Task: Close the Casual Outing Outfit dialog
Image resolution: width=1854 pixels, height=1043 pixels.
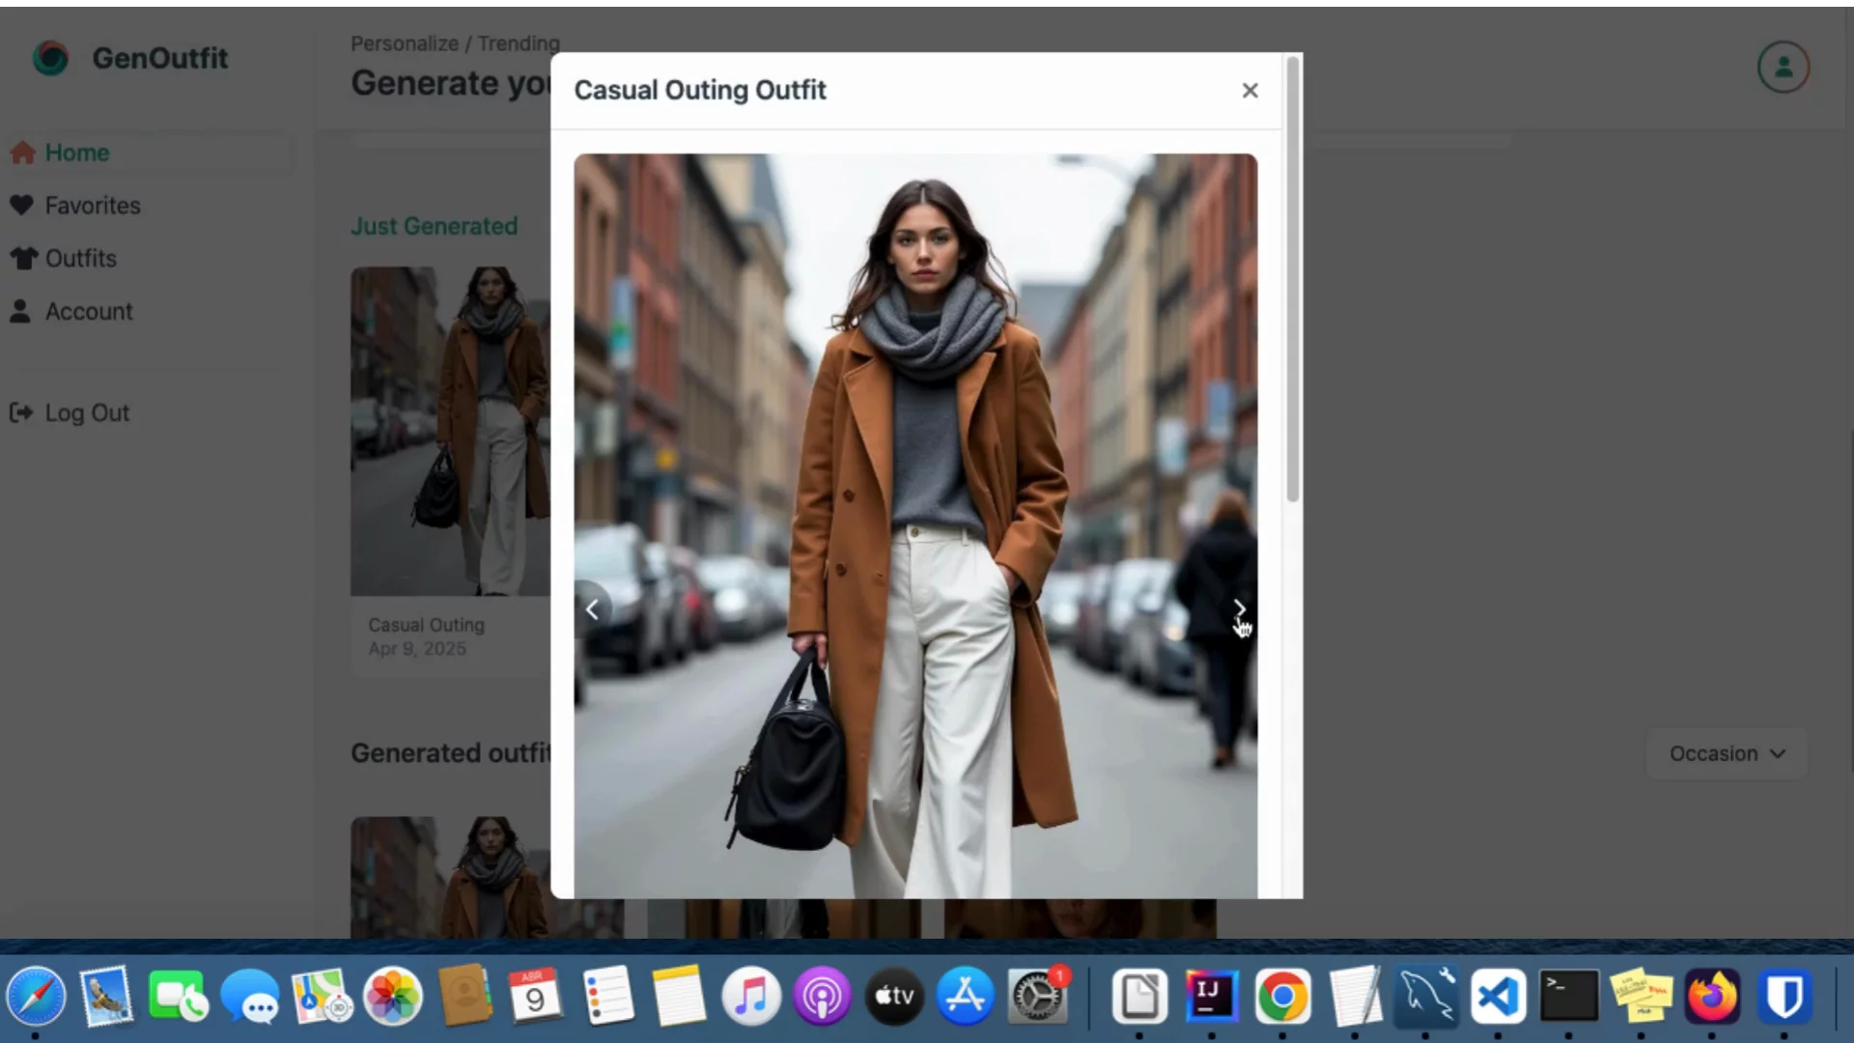Action: click(1250, 90)
